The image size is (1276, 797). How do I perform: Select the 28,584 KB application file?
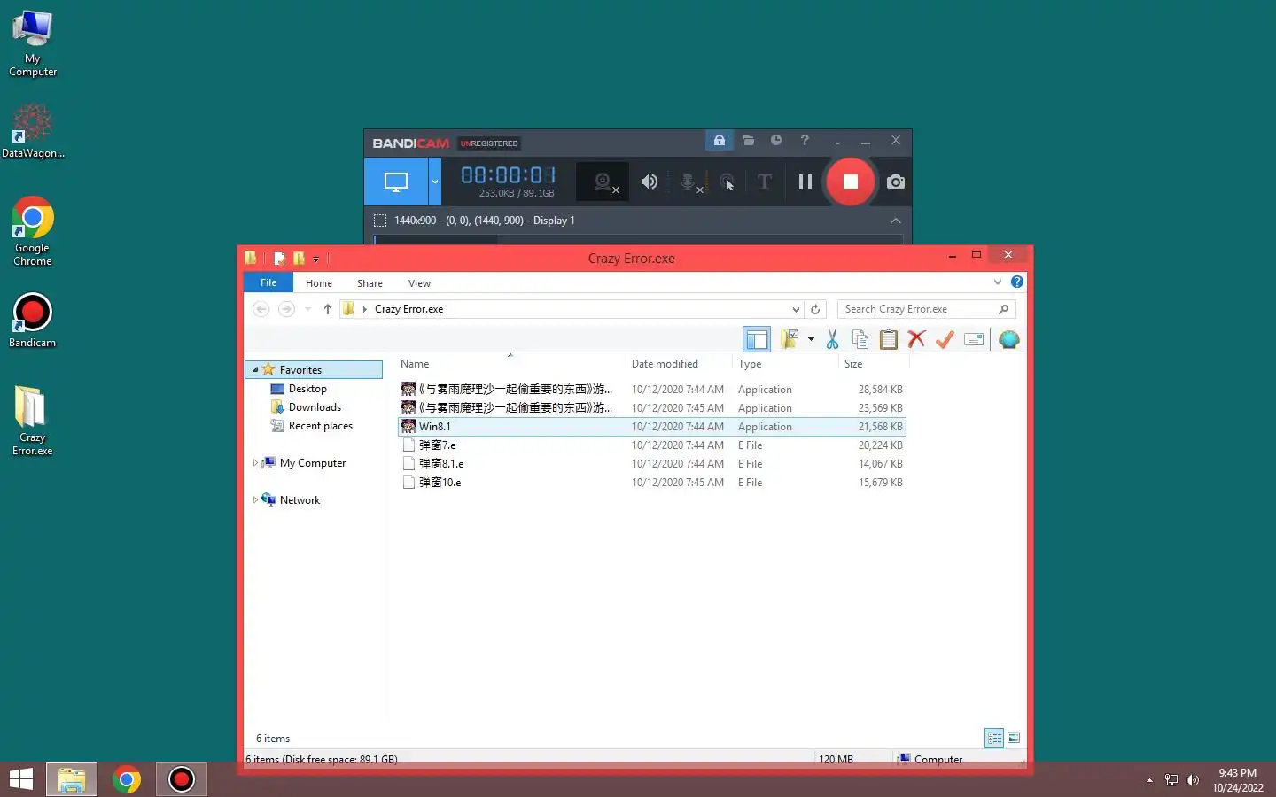pos(652,390)
